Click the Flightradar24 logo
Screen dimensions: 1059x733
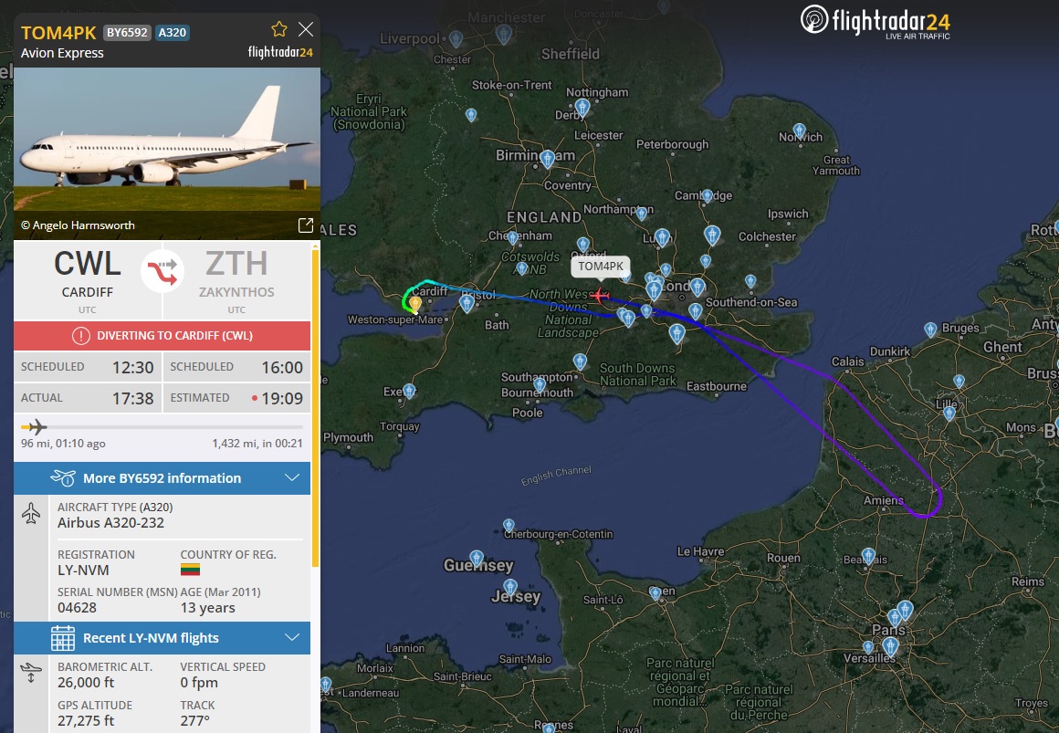pyautogui.click(x=876, y=22)
